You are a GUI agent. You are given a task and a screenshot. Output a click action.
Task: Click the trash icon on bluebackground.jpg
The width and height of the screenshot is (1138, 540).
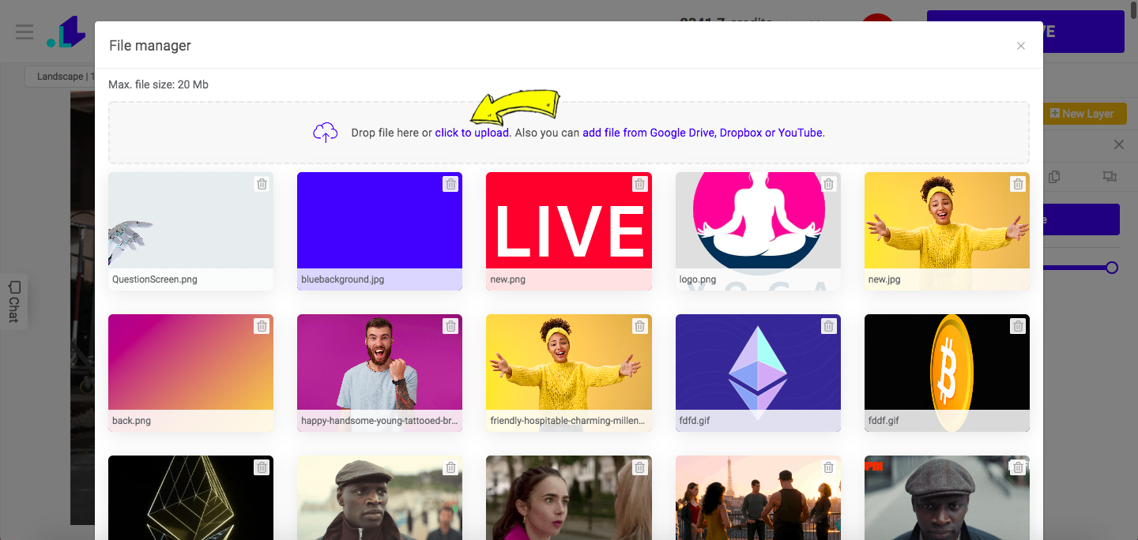[x=450, y=184]
